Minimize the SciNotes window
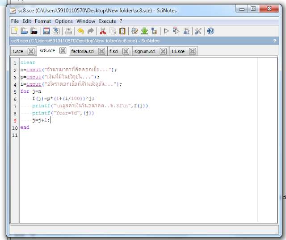Viewport: 286px width, 240px height. [x=241, y=9]
